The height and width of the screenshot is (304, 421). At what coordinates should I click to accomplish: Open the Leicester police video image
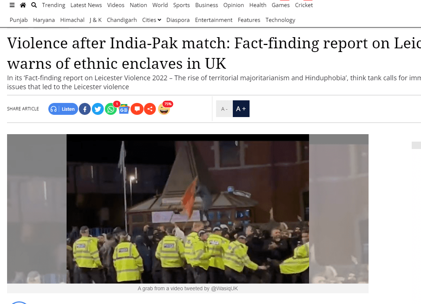[188, 209]
